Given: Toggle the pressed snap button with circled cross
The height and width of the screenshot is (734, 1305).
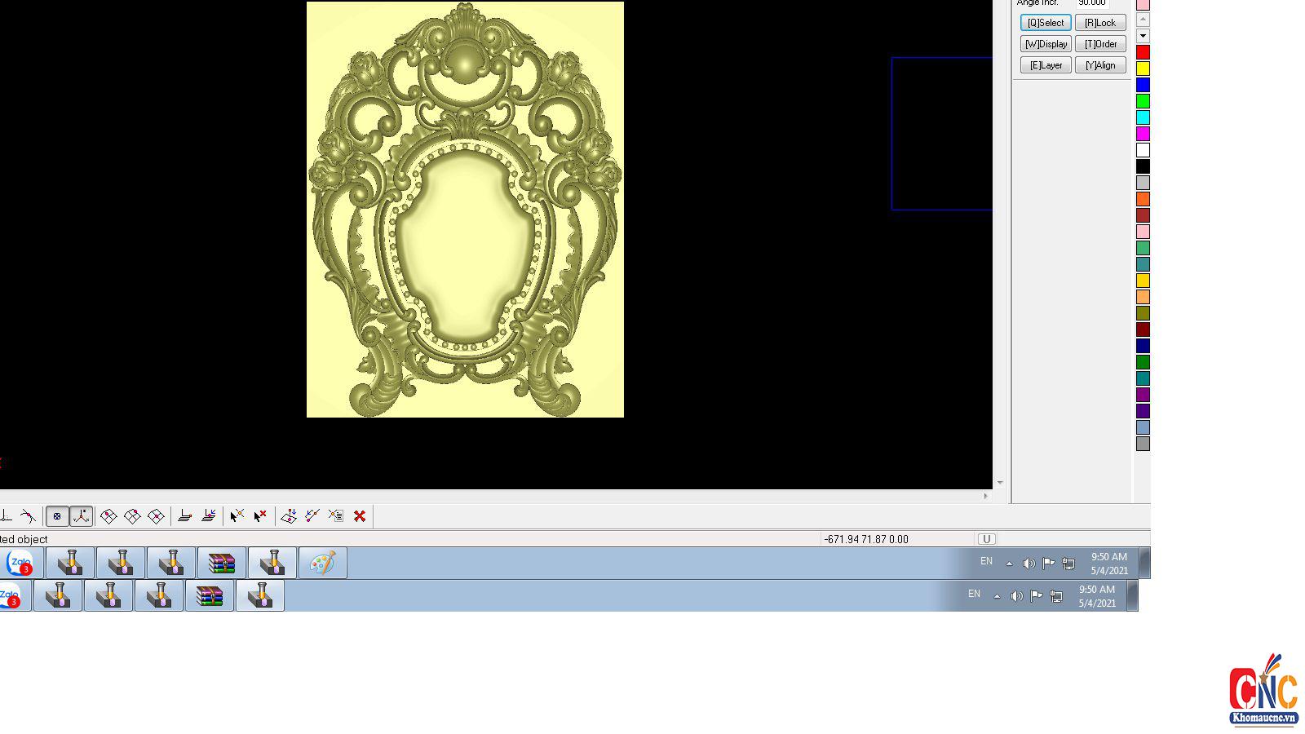Looking at the screenshot, I should [57, 516].
